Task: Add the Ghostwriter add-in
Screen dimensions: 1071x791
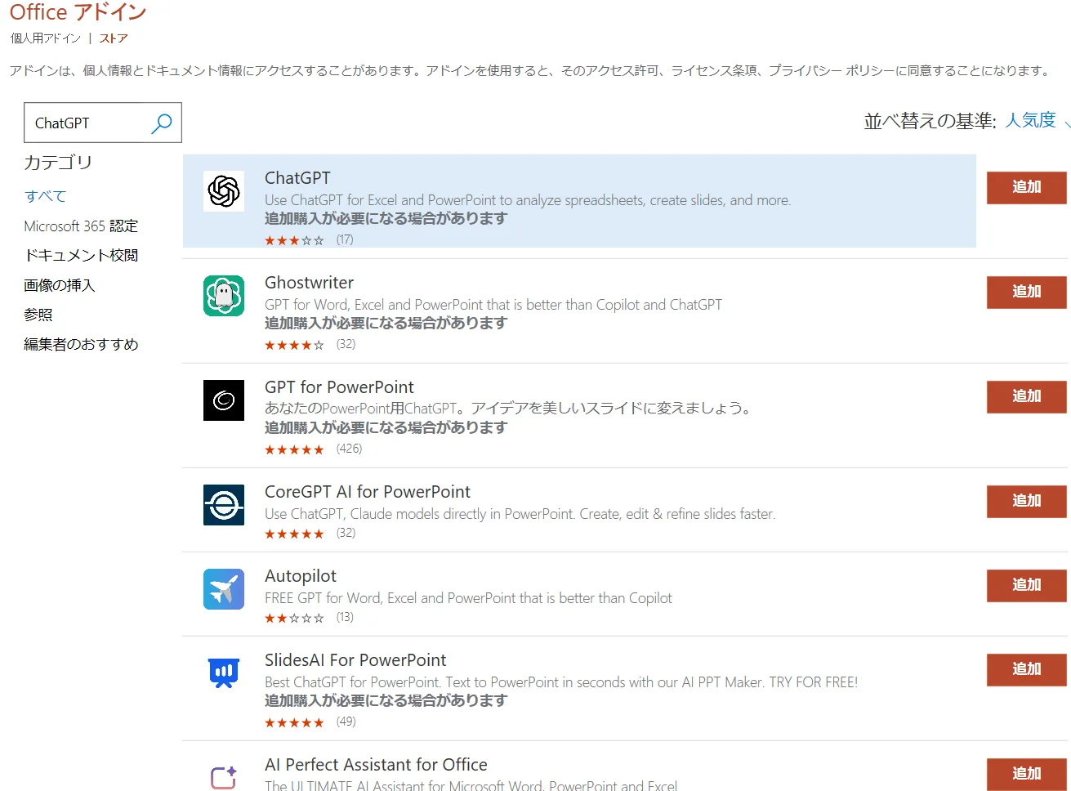Action: click(1027, 292)
